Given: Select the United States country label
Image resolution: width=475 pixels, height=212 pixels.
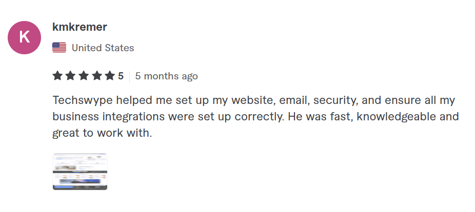Looking at the screenshot, I should [x=103, y=48].
